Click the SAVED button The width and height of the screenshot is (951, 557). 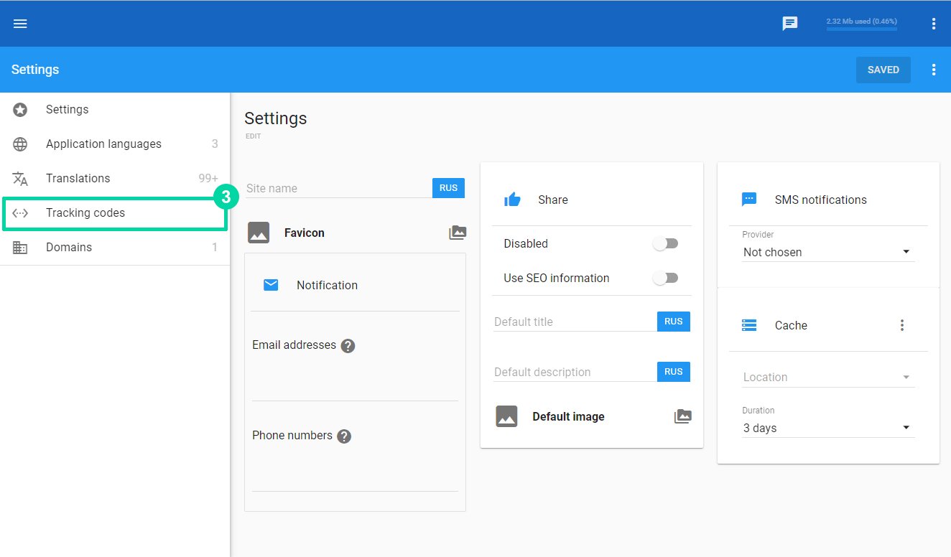883,70
